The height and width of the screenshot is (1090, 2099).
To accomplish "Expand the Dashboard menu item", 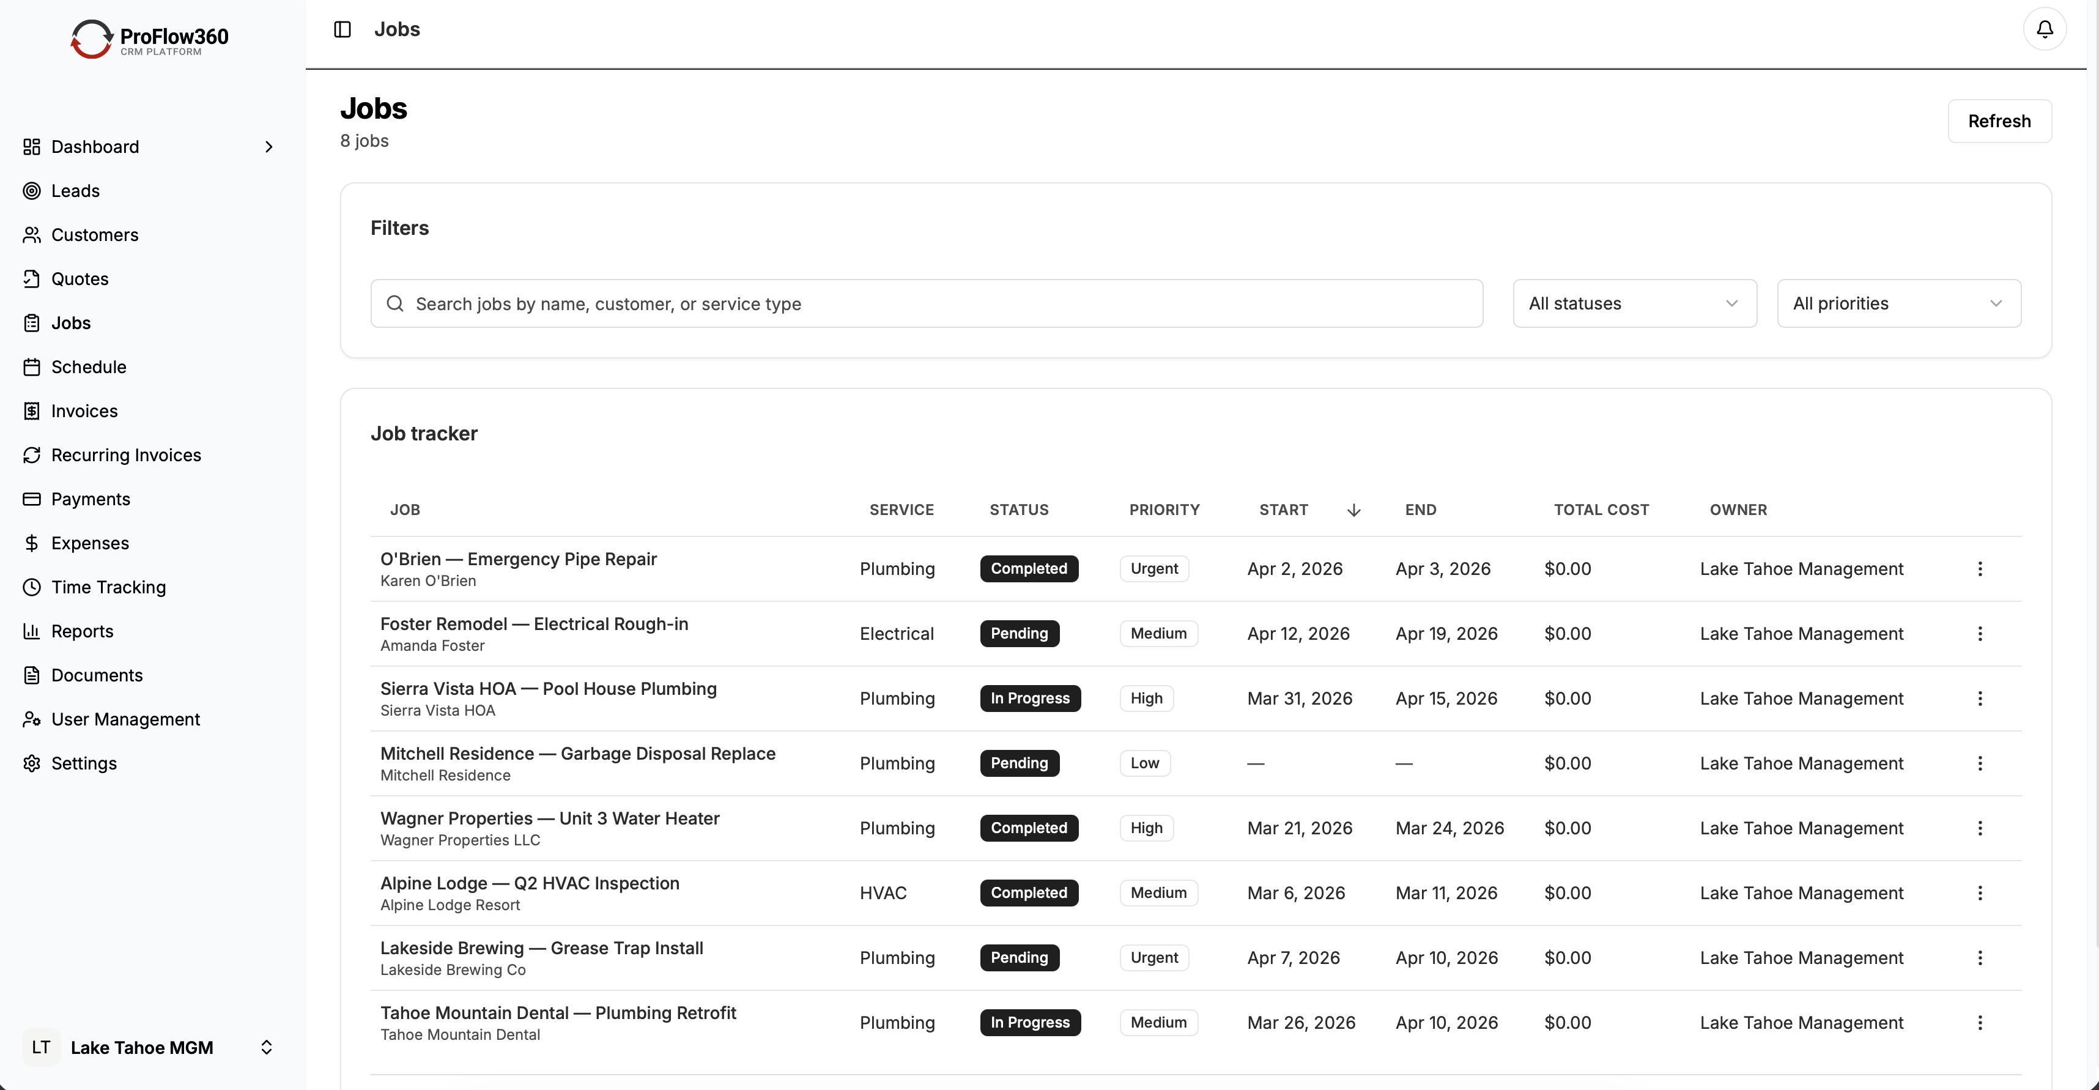I will click(x=269, y=147).
